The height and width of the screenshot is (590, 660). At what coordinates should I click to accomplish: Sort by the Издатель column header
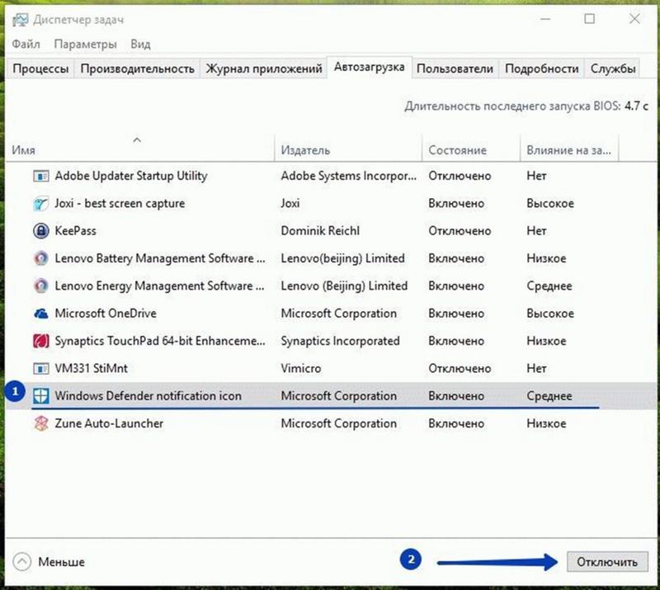[x=348, y=150]
